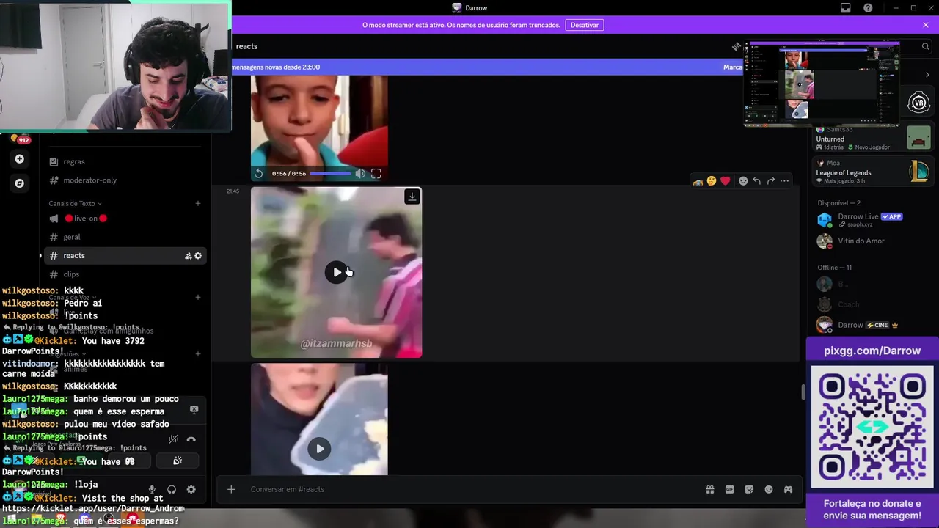Expand activity panel chevron arrow
The image size is (939, 528).
pyautogui.click(x=927, y=75)
